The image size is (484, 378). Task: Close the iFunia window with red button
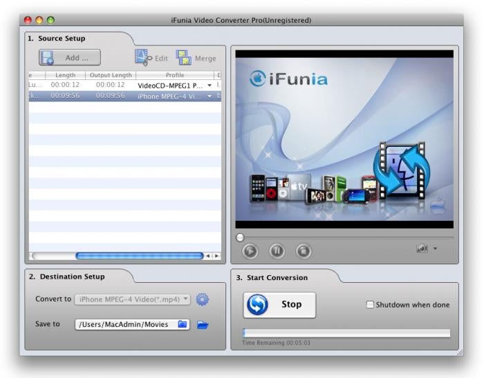coord(28,20)
